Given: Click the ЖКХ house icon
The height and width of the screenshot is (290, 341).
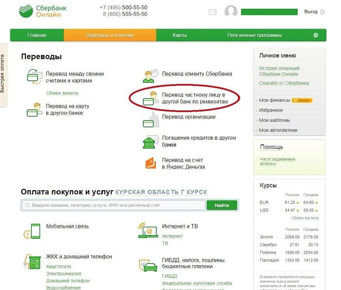Looking at the screenshot, I should tap(32, 262).
